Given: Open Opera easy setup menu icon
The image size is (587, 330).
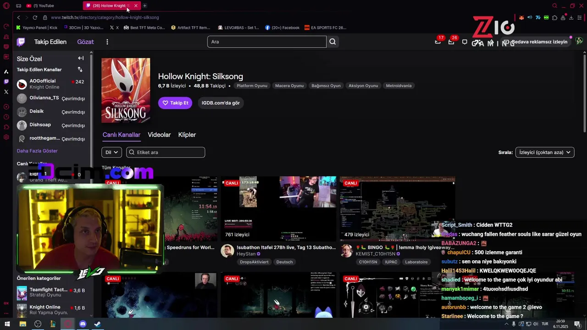Looking at the screenshot, I should point(580,17).
